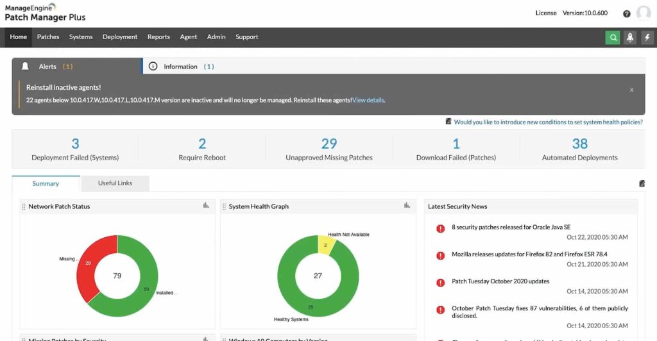Click yellow Health Not Available chart segment

point(325,245)
